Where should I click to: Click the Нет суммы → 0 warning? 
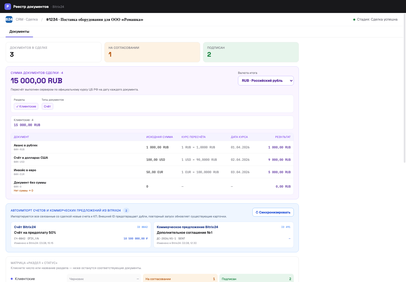[x=23, y=191]
